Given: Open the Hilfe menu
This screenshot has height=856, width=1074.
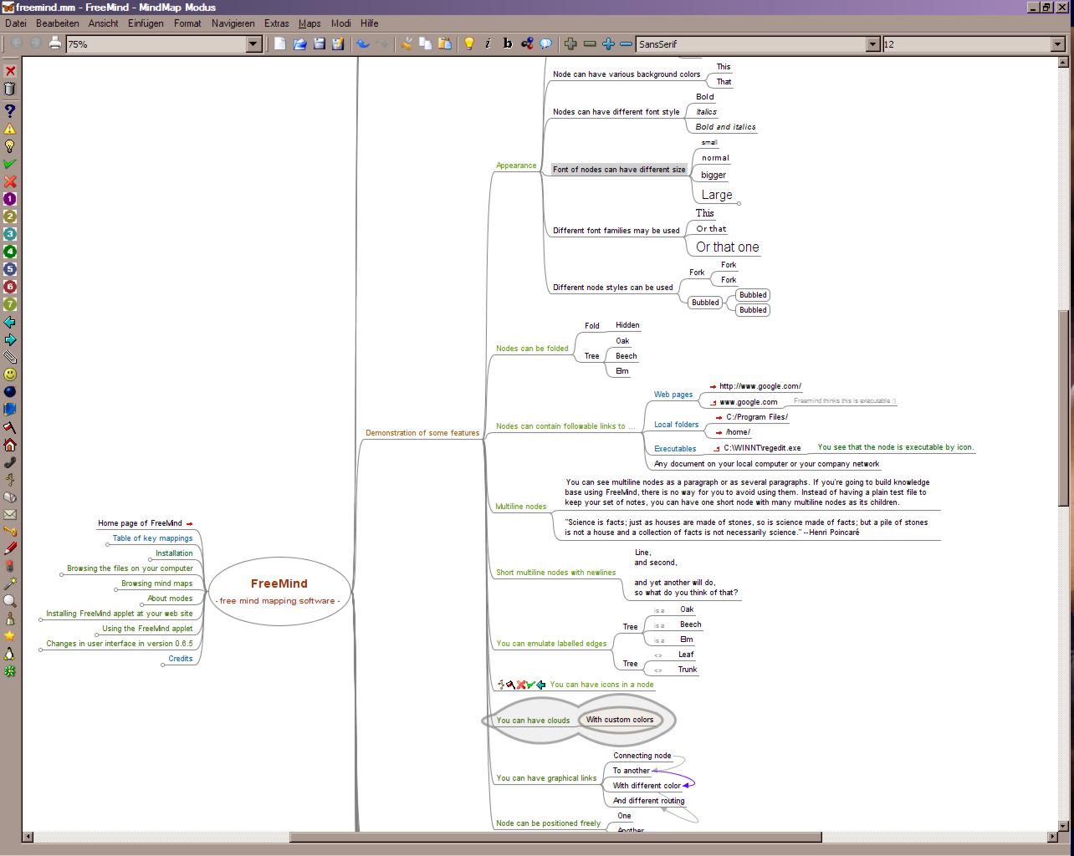Looking at the screenshot, I should click(x=369, y=23).
